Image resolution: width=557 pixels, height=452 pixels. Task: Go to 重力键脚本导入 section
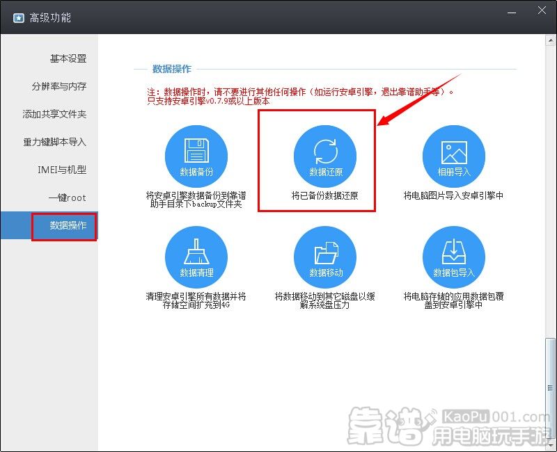point(49,142)
